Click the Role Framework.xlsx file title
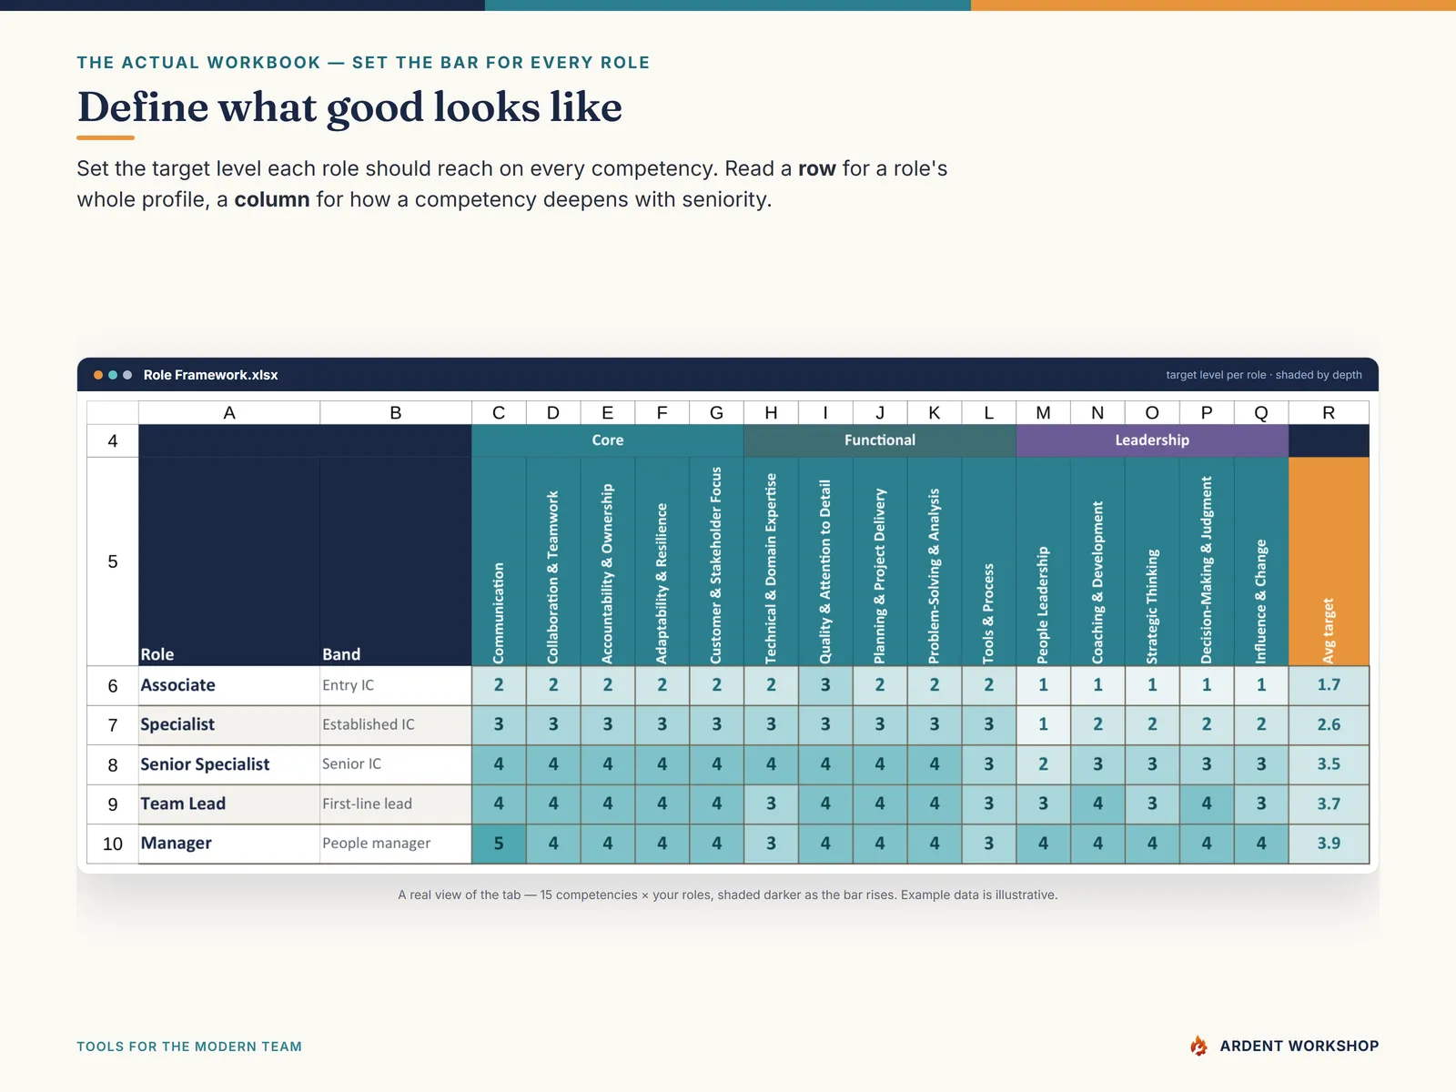This screenshot has height=1092, width=1456. [x=210, y=375]
